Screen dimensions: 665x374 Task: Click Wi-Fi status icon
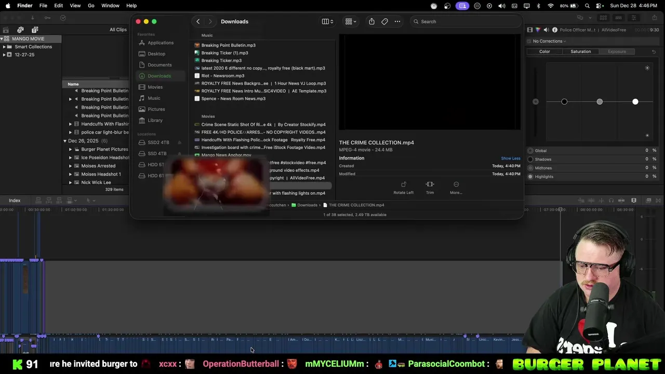pos(551,6)
